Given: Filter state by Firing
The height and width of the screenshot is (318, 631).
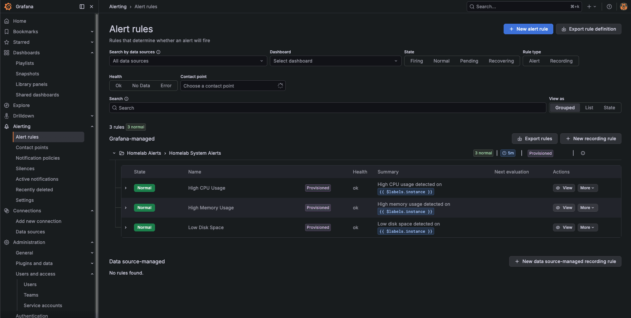Looking at the screenshot, I should click(x=416, y=61).
